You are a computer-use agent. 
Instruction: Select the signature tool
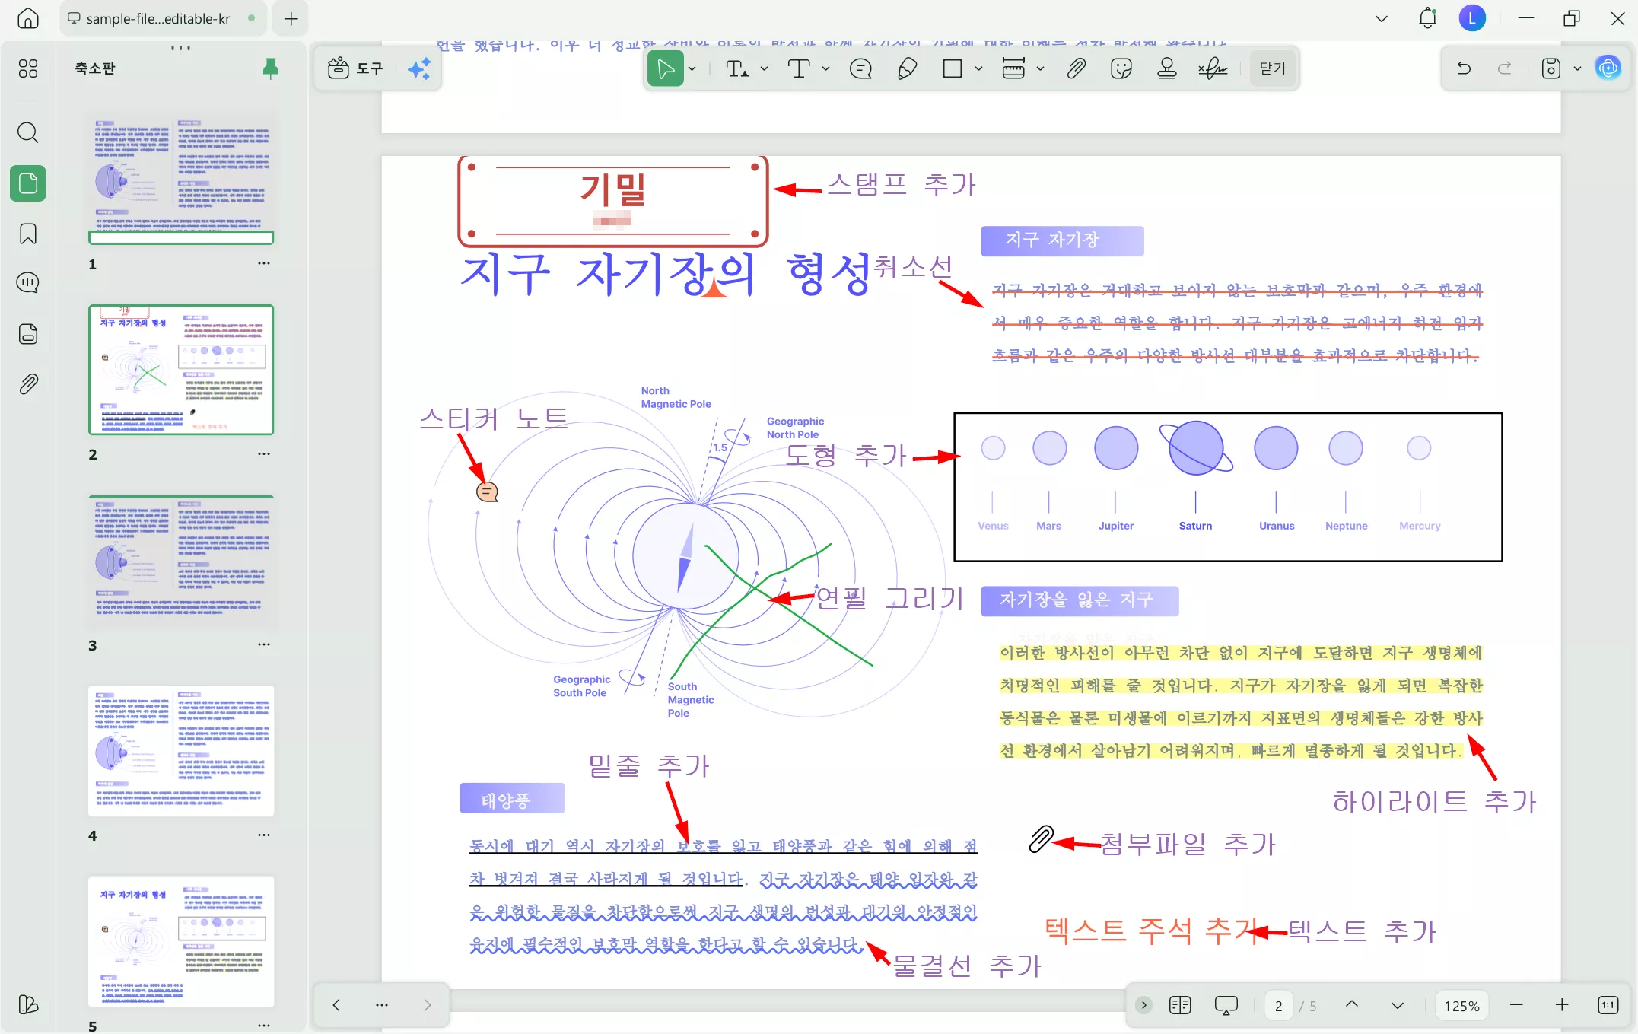[1213, 68]
